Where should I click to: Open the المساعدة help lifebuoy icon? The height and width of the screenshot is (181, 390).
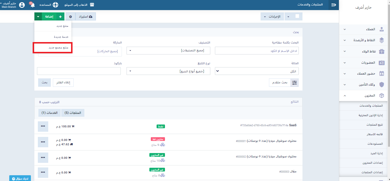coord(56,5)
